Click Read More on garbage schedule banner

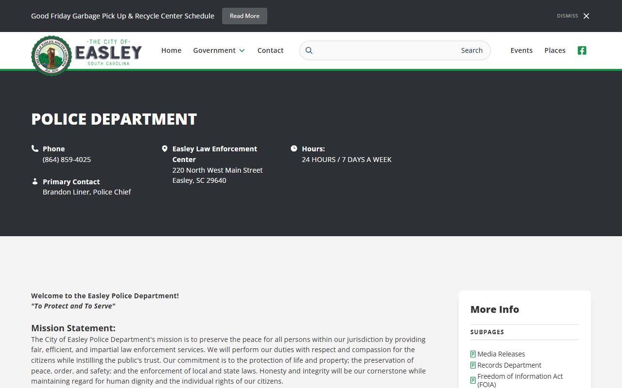coord(244,16)
